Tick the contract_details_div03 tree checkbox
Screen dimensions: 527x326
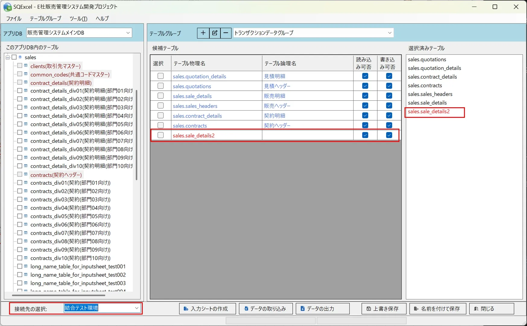[x=20, y=107]
